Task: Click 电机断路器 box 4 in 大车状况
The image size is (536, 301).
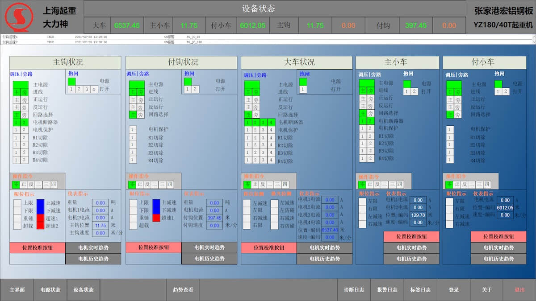Action: (x=271, y=122)
